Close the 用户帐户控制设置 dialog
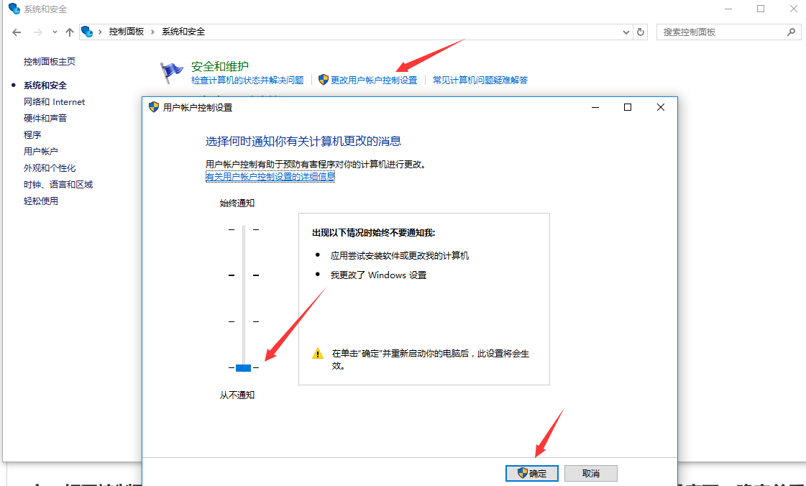Viewport: 806px width, 486px height. 661,107
